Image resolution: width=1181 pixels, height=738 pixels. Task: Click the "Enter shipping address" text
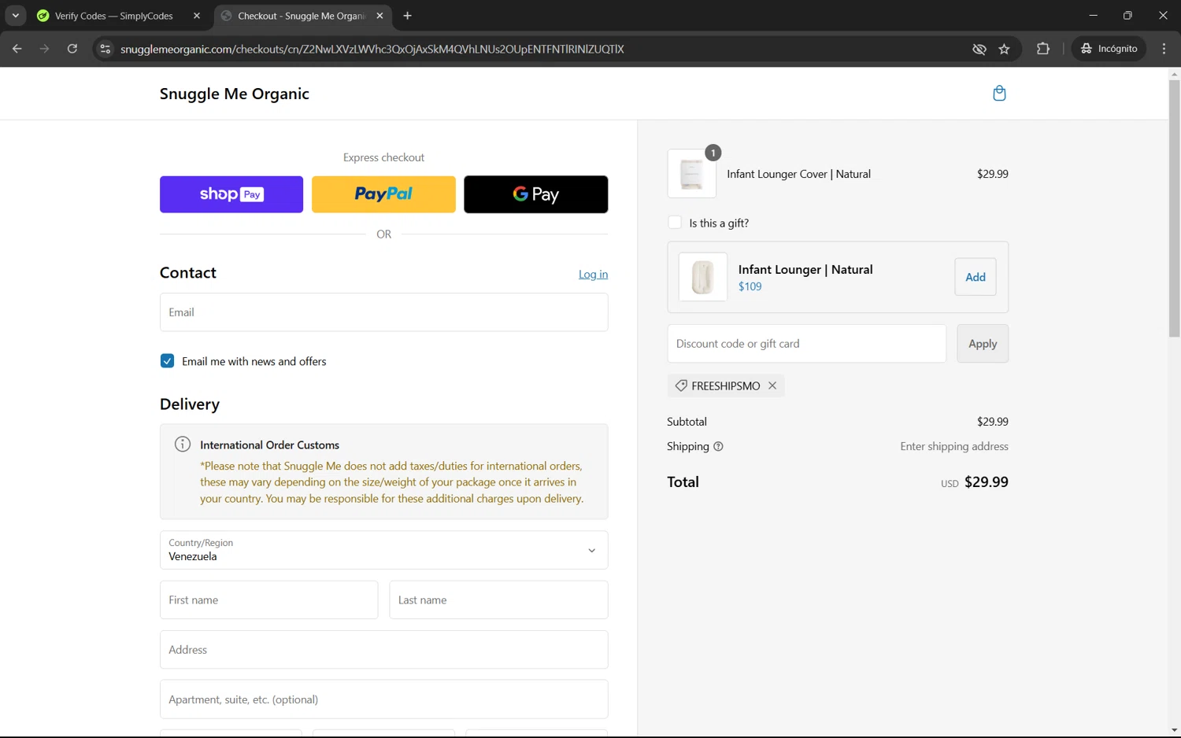pos(954,447)
